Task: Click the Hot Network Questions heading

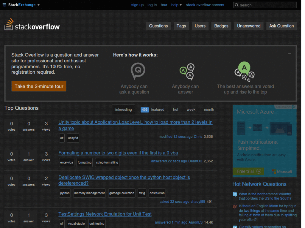Action: 259,184
